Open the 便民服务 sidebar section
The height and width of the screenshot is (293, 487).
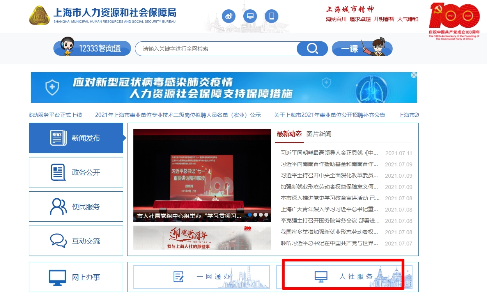click(x=76, y=207)
